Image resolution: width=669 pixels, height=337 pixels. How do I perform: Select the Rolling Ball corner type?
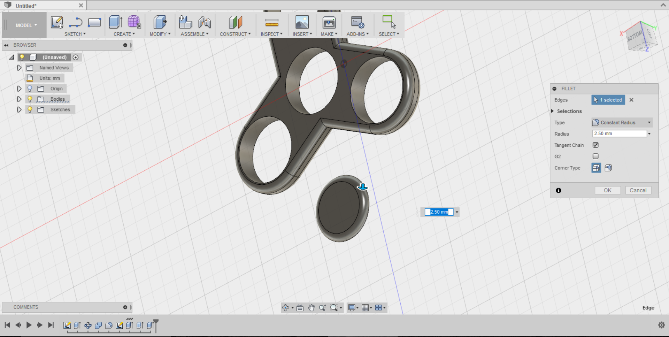point(596,168)
